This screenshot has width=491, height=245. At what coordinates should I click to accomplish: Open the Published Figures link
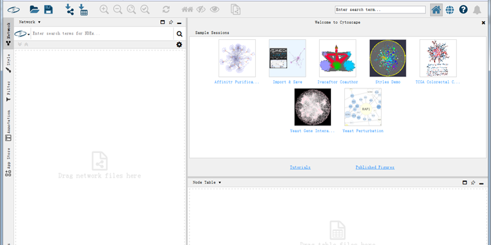pos(375,167)
